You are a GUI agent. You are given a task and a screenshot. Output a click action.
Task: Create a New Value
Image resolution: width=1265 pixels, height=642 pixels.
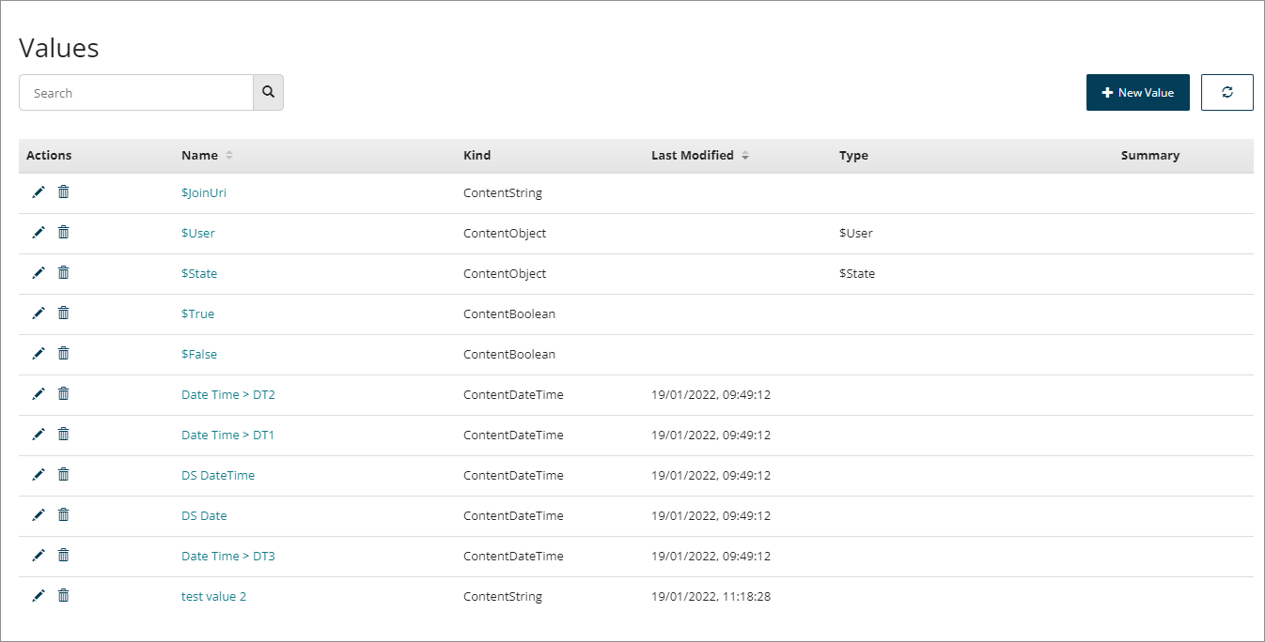(x=1137, y=93)
